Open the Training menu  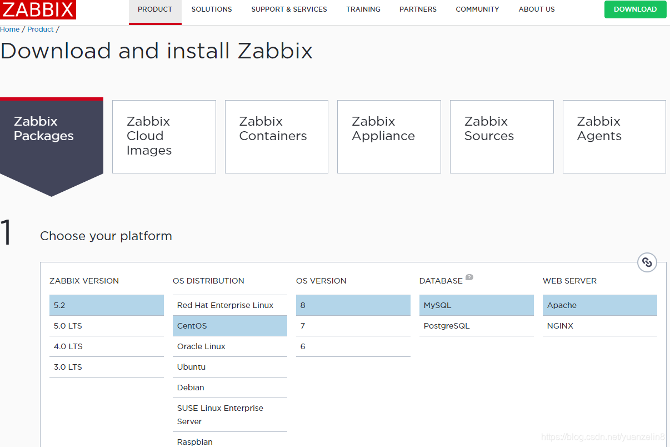click(363, 9)
